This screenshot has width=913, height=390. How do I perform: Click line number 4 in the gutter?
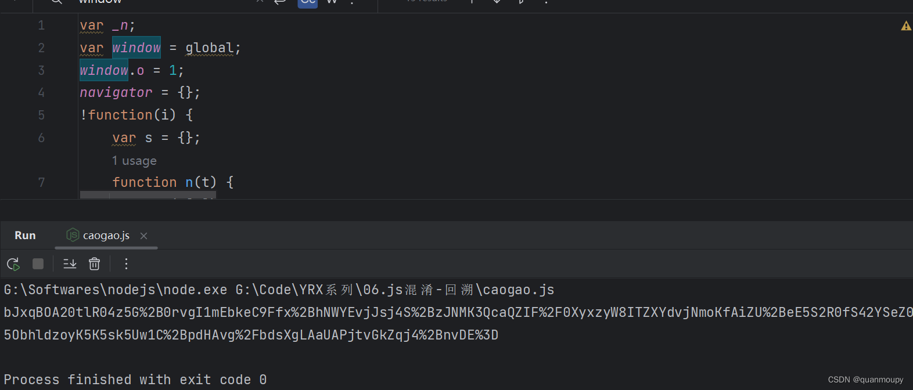tap(41, 92)
